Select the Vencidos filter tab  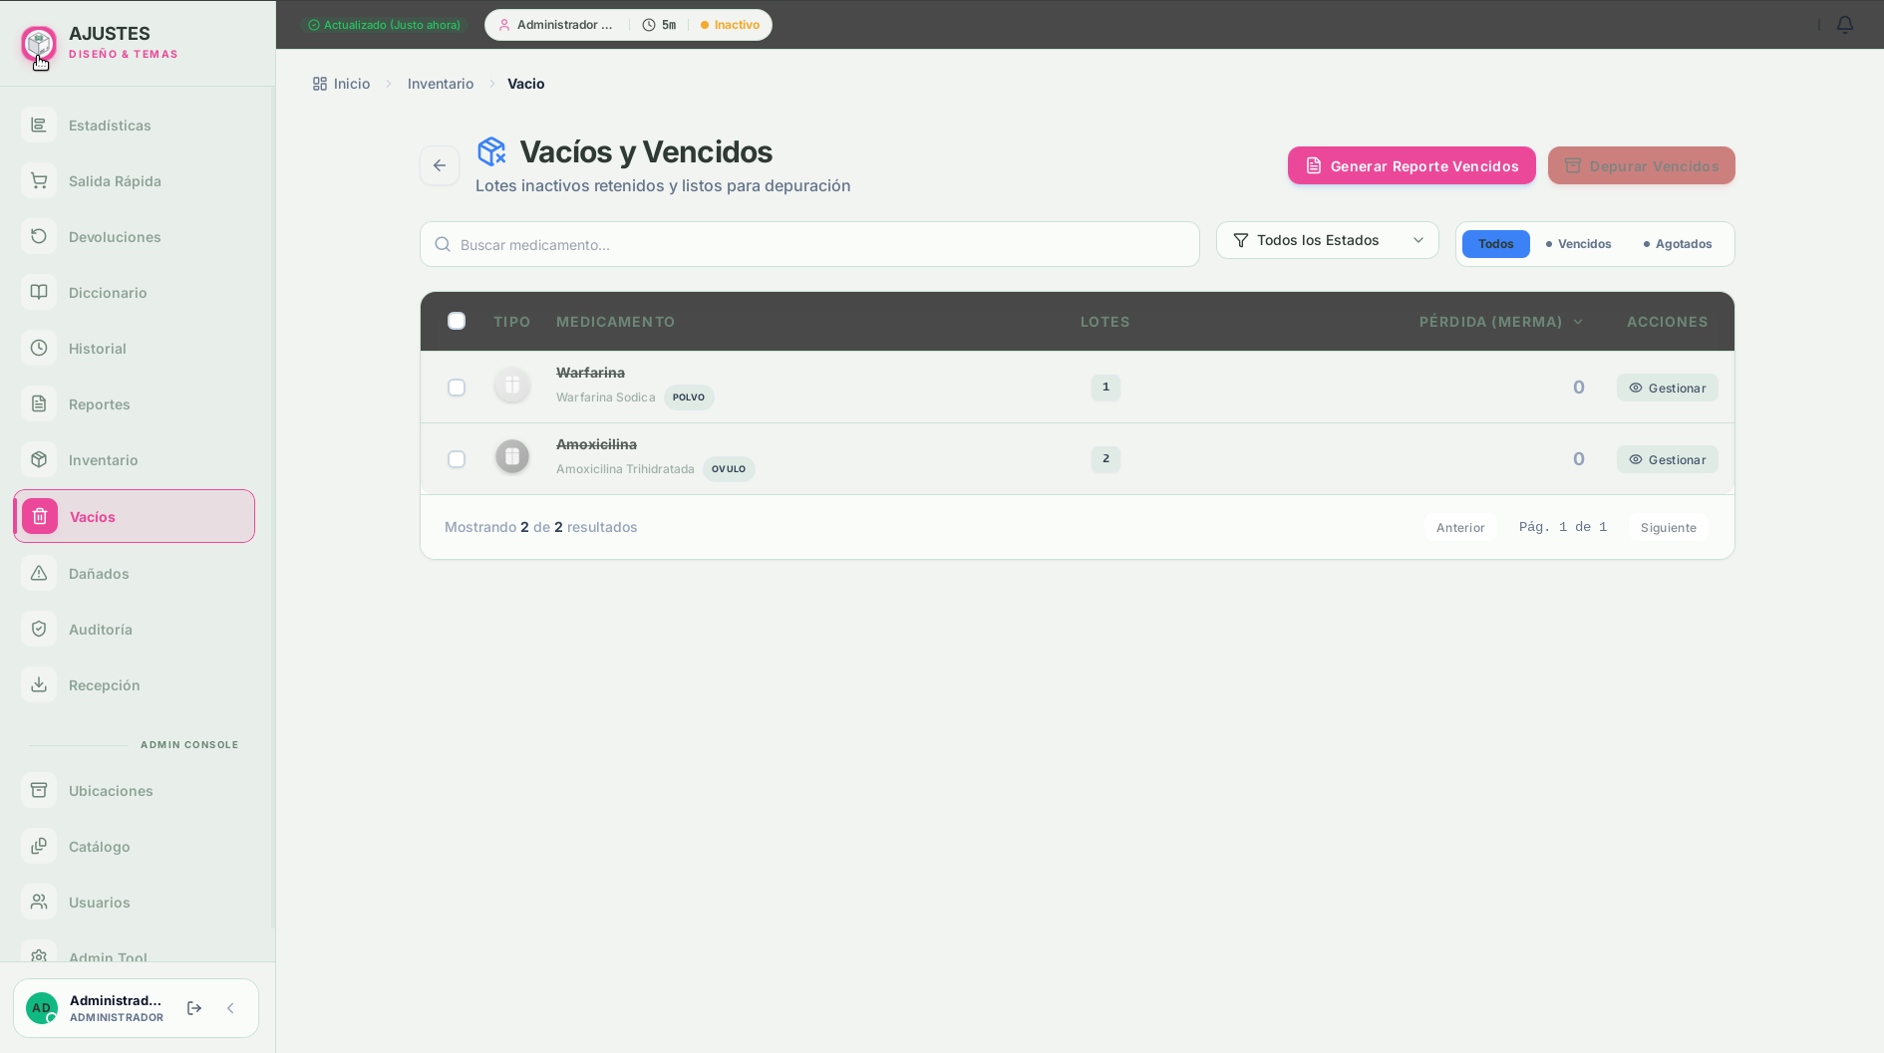[1578, 244]
